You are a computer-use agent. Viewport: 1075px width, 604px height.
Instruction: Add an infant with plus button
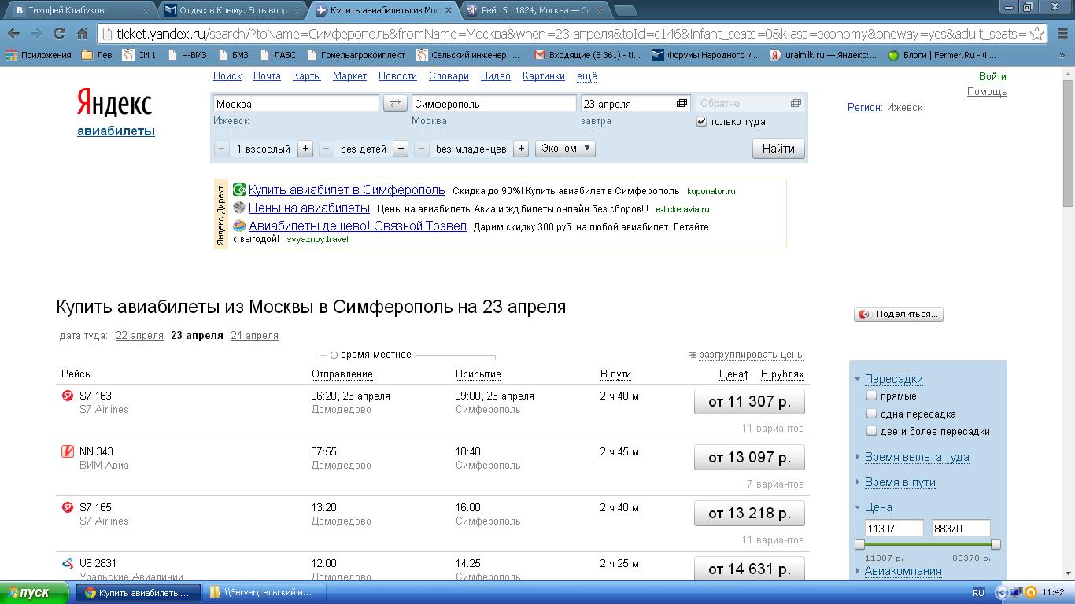520,149
